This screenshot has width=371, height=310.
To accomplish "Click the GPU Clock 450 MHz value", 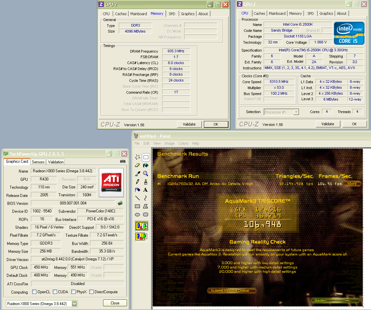I will coord(41,267).
